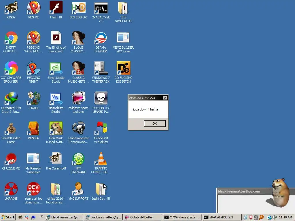Open Oracle VM VirtualBox shortcut
Viewport: 295px width, 221px height.
[x=101, y=133]
